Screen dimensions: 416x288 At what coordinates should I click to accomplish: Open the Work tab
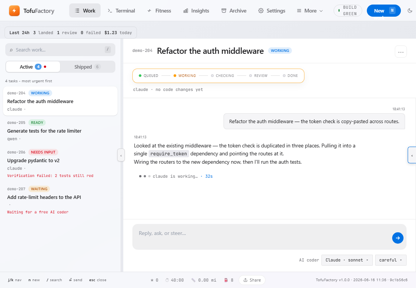(85, 11)
